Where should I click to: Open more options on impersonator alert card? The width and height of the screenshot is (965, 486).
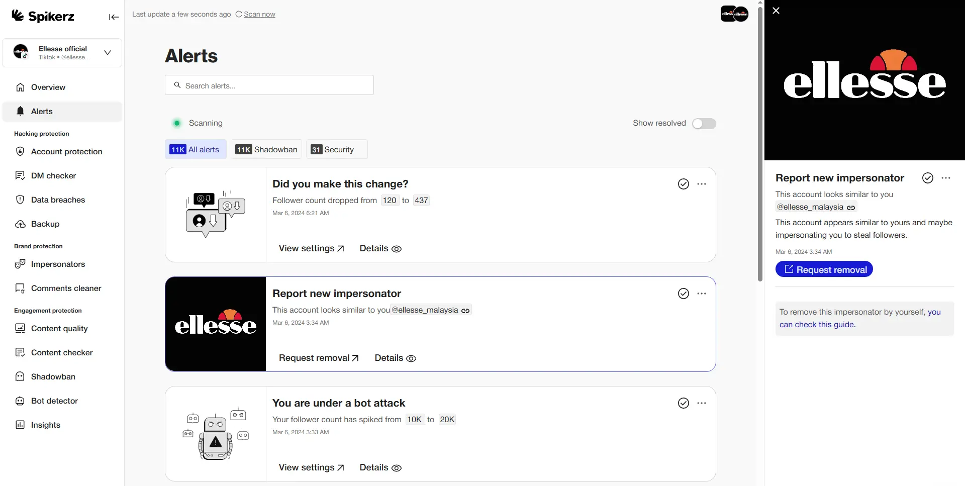tap(702, 294)
